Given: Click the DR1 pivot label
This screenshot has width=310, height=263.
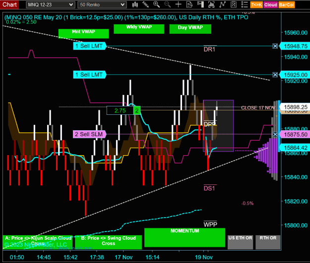Looking at the screenshot, I should click(x=209, y=49).
